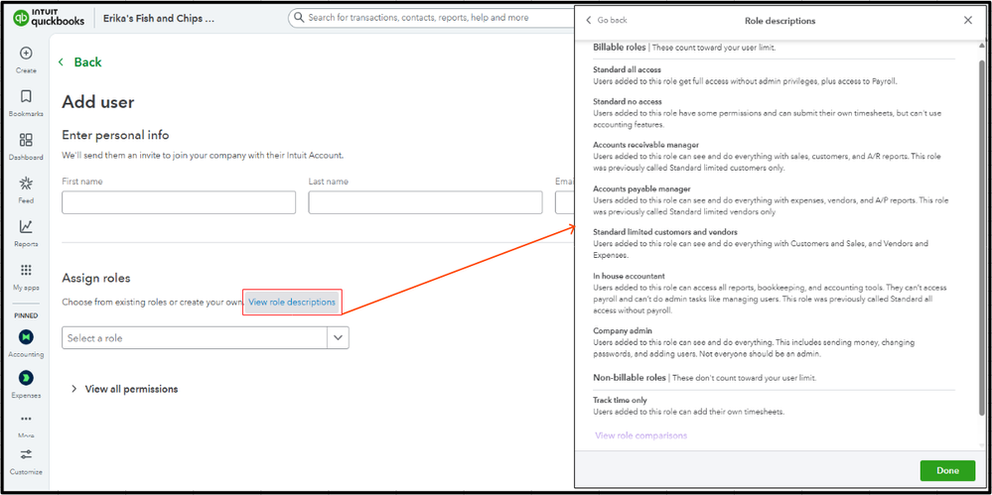992x495 pixels.
Task: Click the In house accountant heading
Action: click(x=629, y=276)
